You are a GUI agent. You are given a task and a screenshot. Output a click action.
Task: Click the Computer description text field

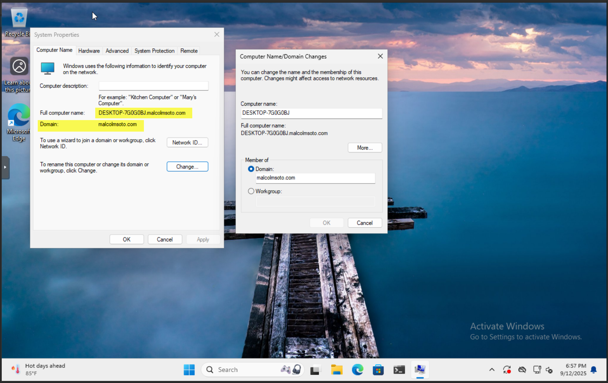pyautogui.click(x=153, y=86)
